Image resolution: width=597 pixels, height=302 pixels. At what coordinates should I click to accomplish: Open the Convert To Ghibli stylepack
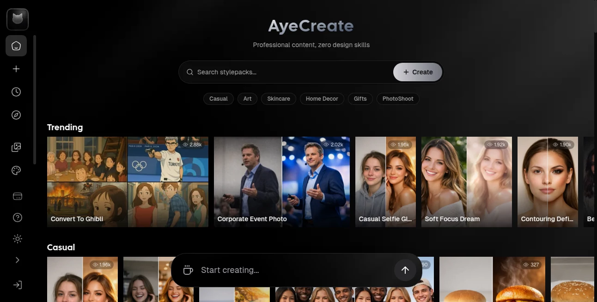[x=128, y=181]
